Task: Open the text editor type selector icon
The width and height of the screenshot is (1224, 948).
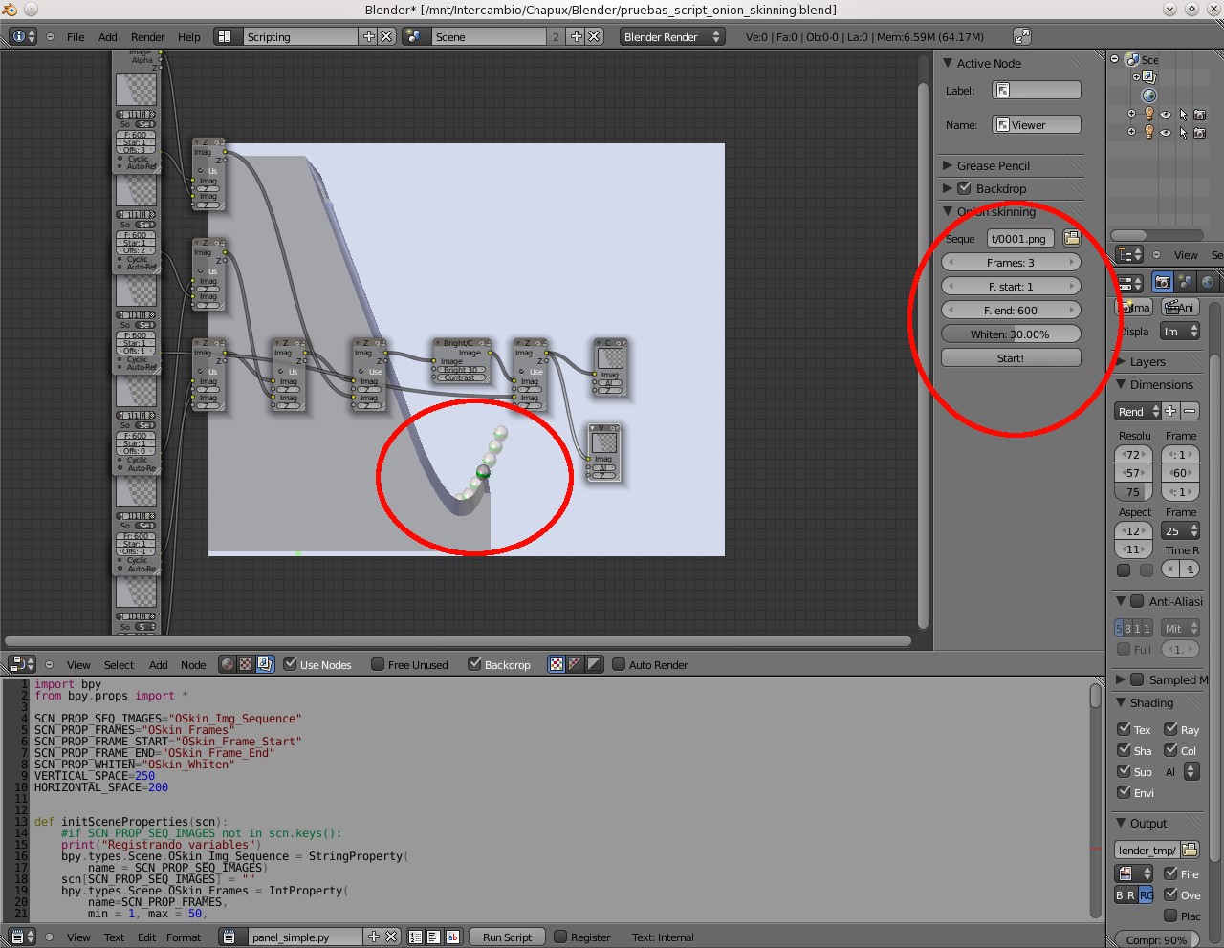Action: [21, 937]
